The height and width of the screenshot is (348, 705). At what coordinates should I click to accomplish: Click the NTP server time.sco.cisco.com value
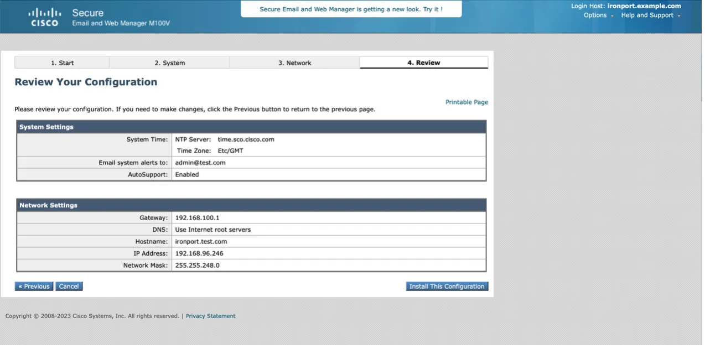246,139
